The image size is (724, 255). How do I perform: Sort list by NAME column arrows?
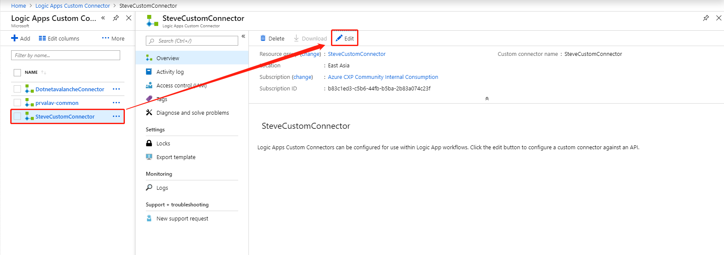(x=44, y=72)
